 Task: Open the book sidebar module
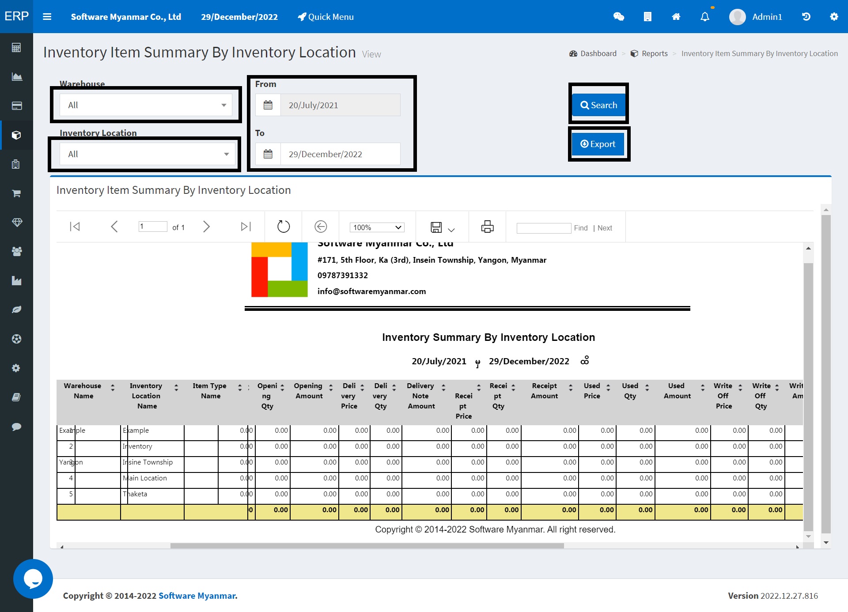[x=16, y=397]
